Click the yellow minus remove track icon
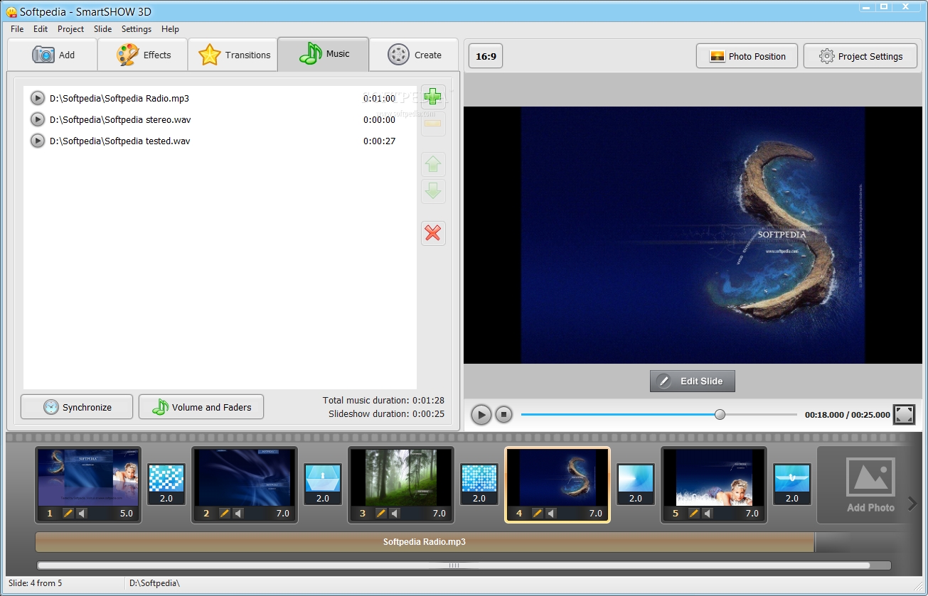 coord(433,124)
